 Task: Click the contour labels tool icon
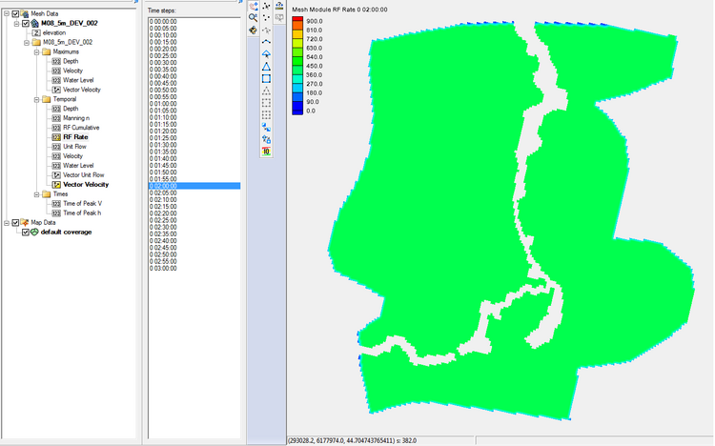[x=266, y=151]
